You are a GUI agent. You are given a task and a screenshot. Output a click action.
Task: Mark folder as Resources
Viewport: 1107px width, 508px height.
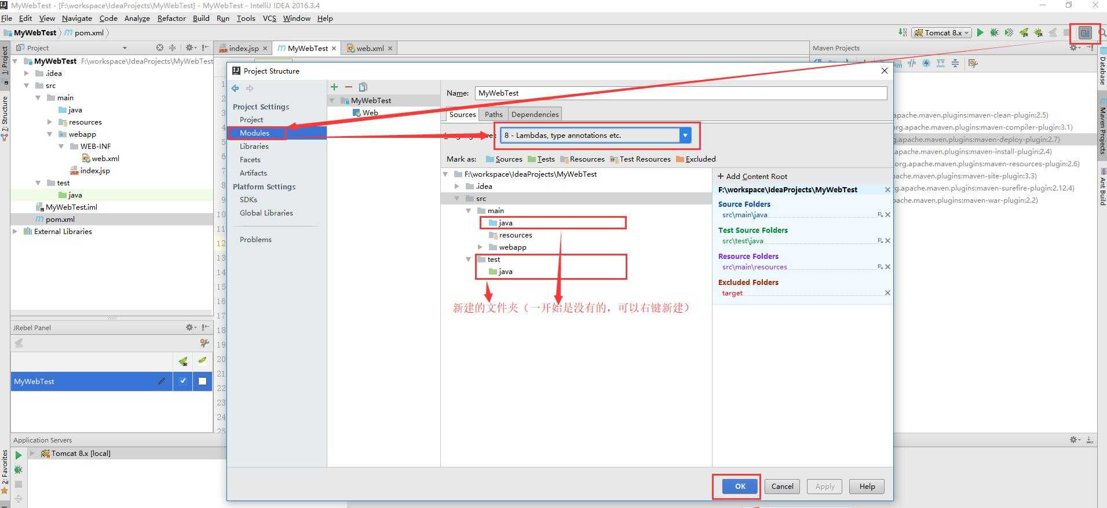[x=582, y=159]
